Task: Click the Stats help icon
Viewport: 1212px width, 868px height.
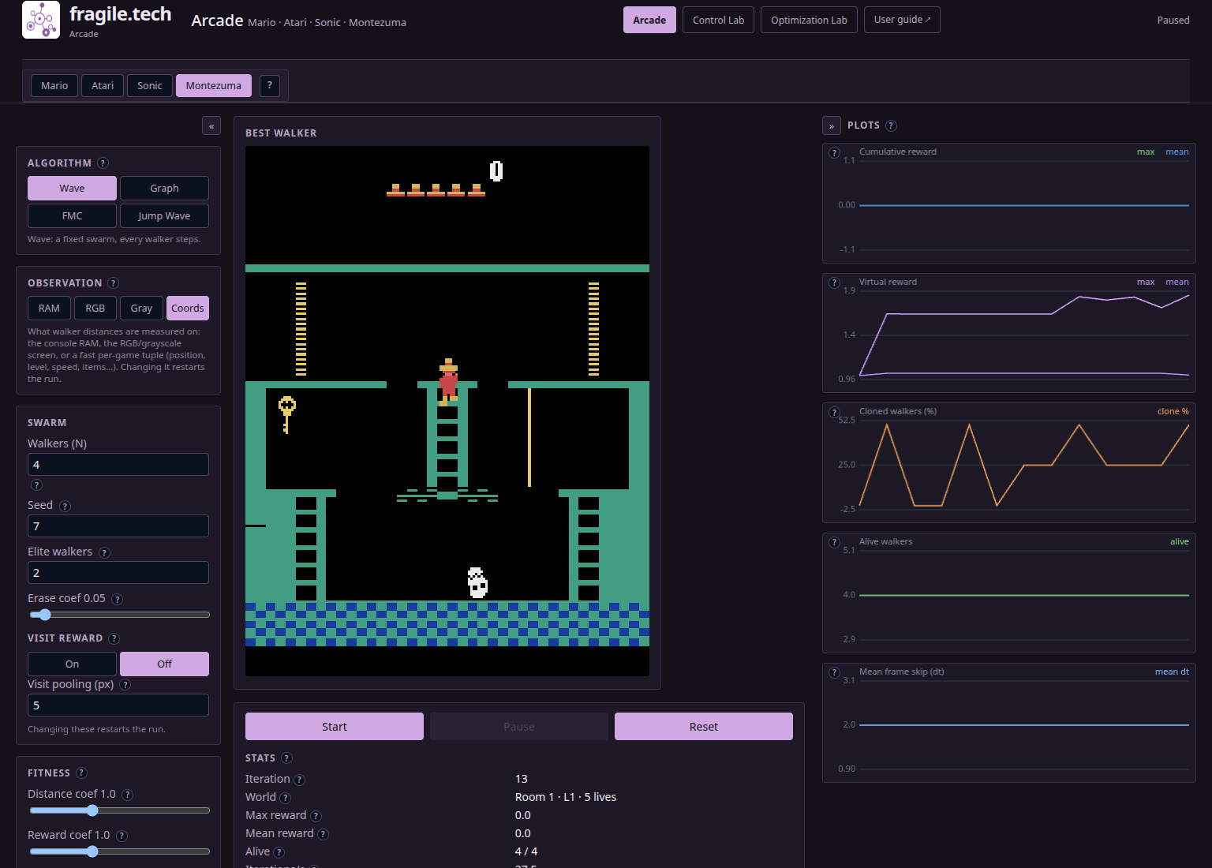Action: 286,758
